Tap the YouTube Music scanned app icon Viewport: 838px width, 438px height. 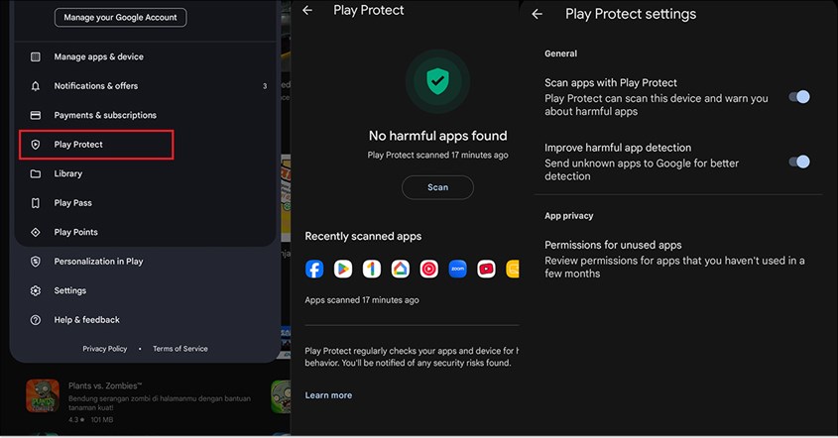pyautogui.click(x=428, y=270)
